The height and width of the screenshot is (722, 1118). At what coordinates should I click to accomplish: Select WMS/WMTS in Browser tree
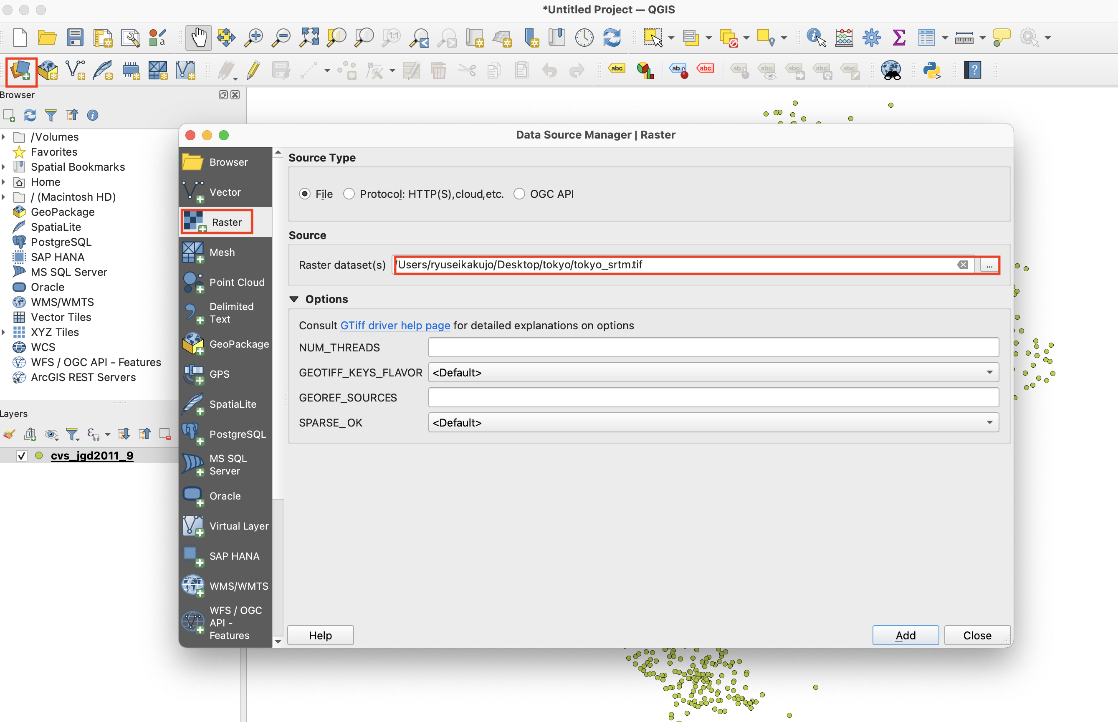tap(62, 302)
